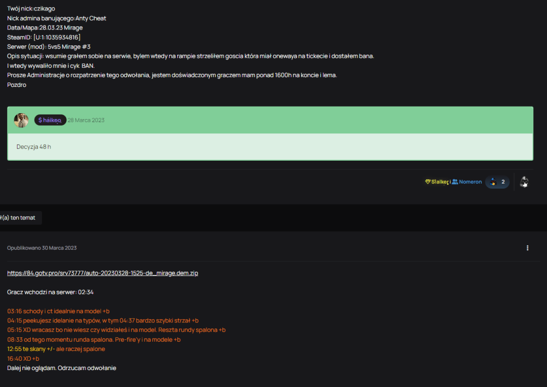
Task: Click the '04:15 peekujesz' timestamp note
Action: tap(103, 320)
